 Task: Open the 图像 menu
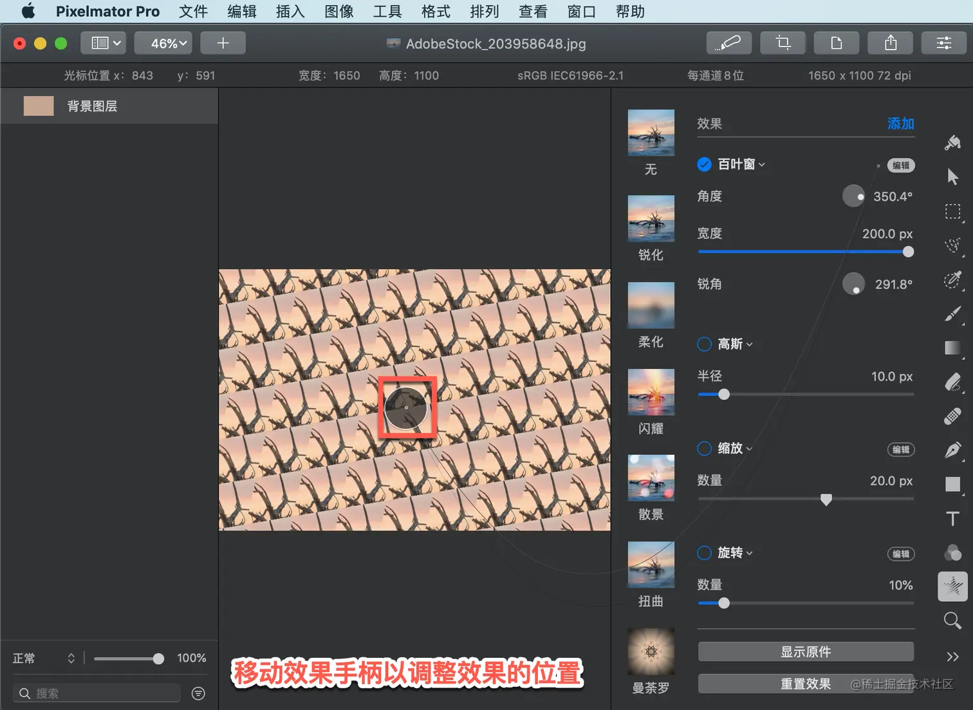tap(339, 11)
